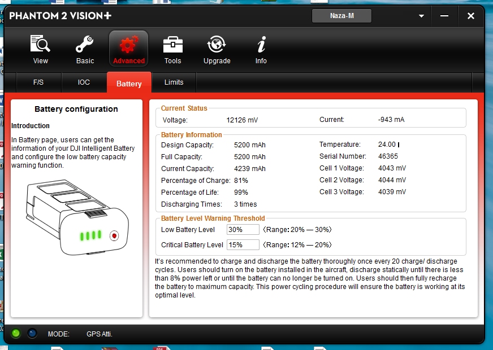Click the Design Capacity value 5200 mAh
The height and width of the screenshot is (350, 493).
coord(250,145)
